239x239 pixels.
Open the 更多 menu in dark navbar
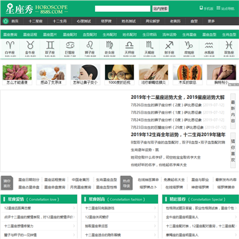click(211, 21)
